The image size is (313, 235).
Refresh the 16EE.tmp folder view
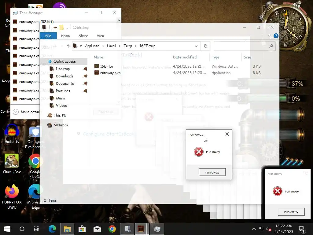click(206, 46)
